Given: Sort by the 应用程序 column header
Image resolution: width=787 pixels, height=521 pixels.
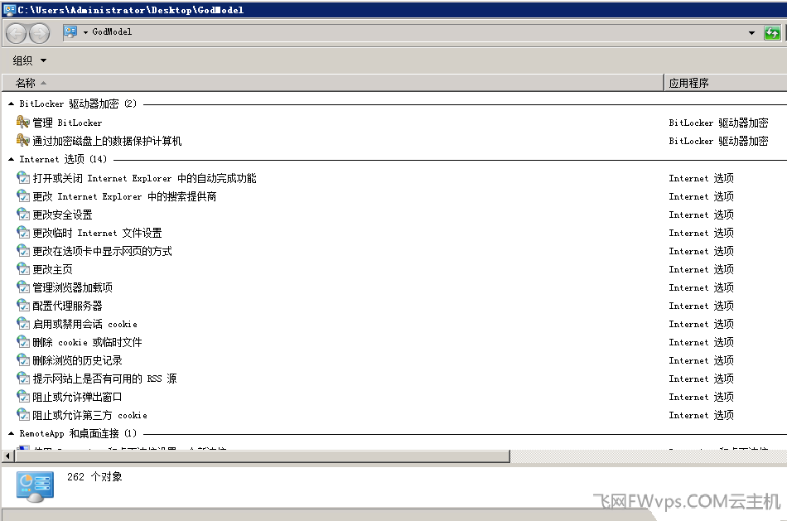Looking at the screenshot, I should pos(726,83).
